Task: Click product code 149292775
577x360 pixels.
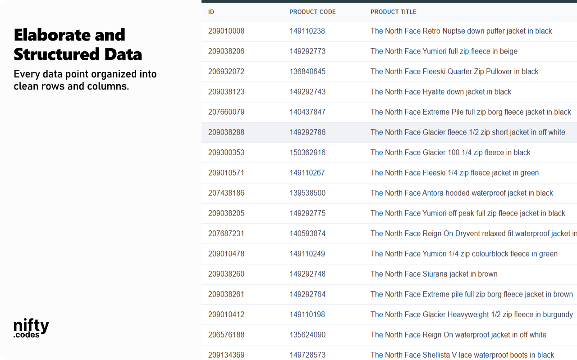Action: click(307, 213)
